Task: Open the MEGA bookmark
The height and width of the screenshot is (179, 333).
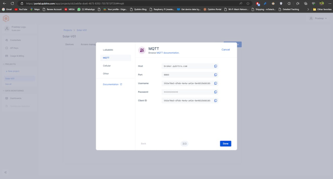Action: point(69,9)
